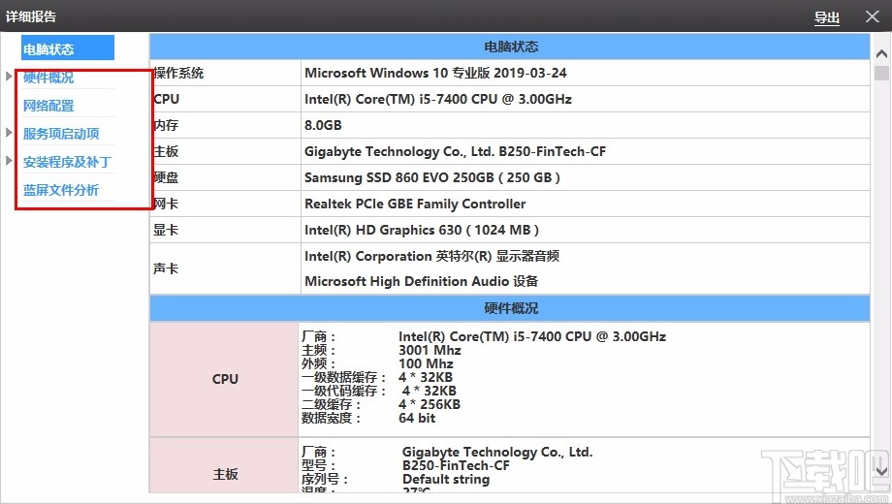Close the 详细报告 window

872,16
